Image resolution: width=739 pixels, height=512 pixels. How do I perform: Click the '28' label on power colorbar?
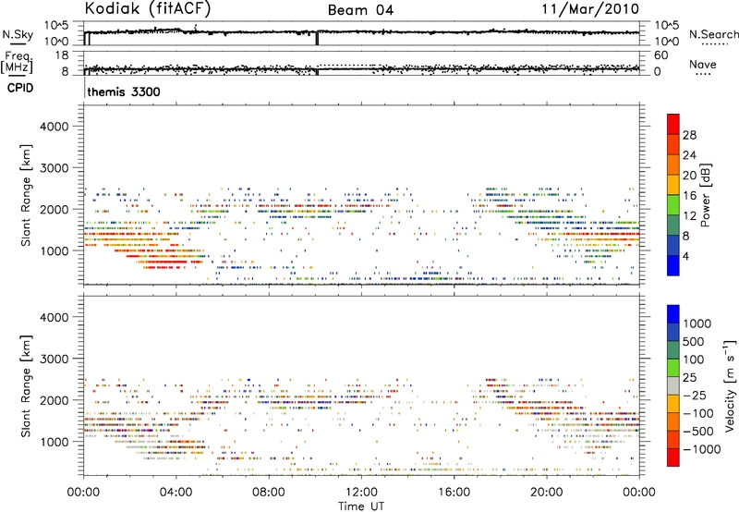click(689, 135)
